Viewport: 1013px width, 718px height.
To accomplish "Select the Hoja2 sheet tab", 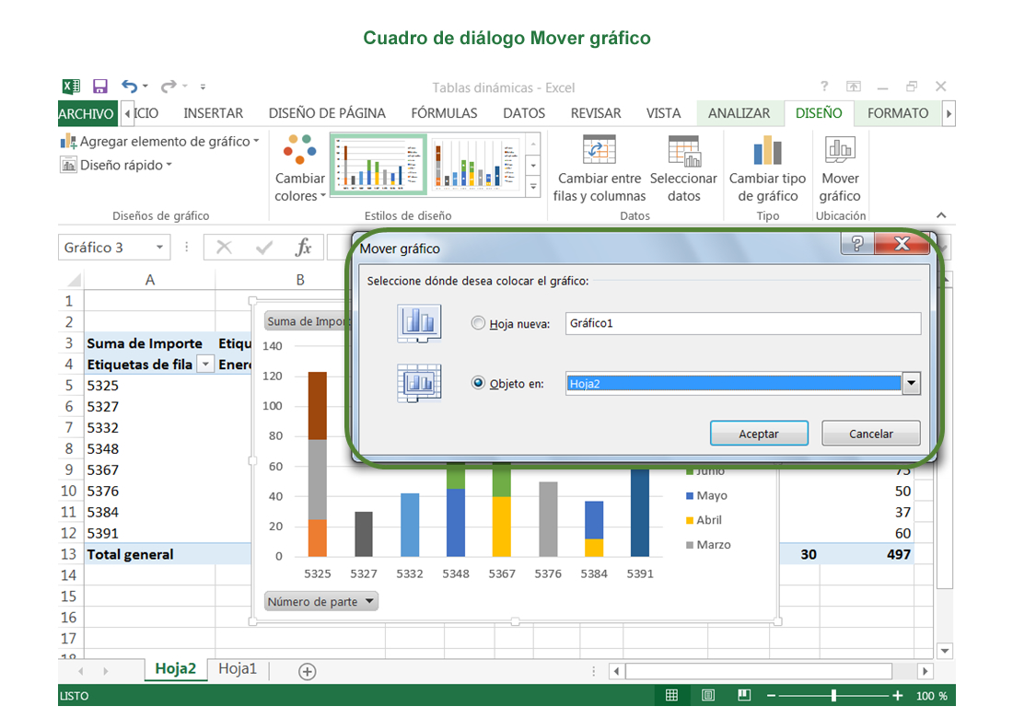I will 175,669.
